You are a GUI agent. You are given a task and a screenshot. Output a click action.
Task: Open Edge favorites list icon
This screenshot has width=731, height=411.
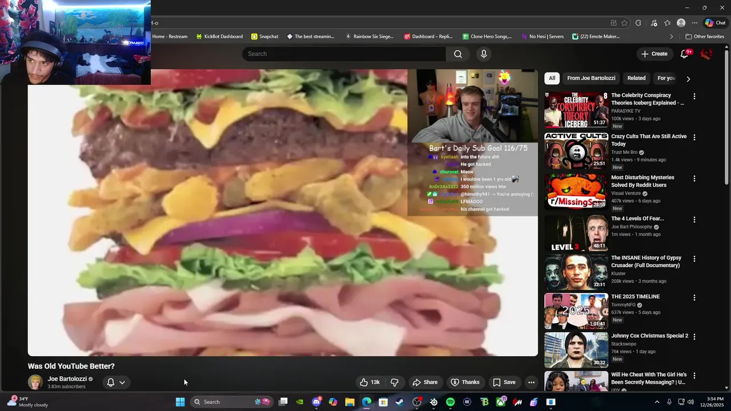pos(667,23)
